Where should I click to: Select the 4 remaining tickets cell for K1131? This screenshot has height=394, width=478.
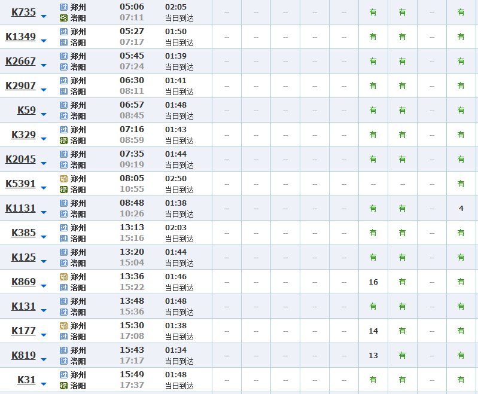click(x=461, y=209)
